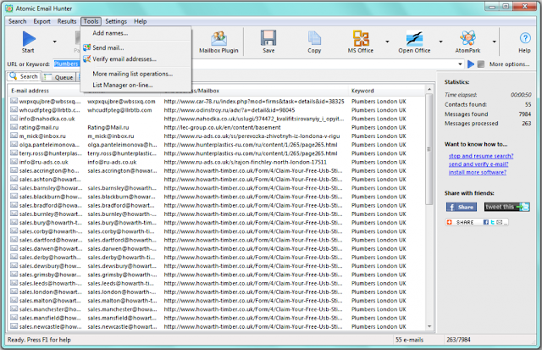Click the scrollbar up arrow

(429, 90)
